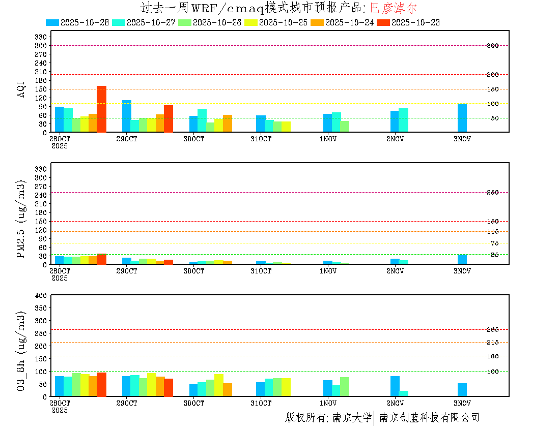Screen dimensions: 560x432
Task: Click the blue 2025-10-28 legend swatch
Action: pos(52,22)
